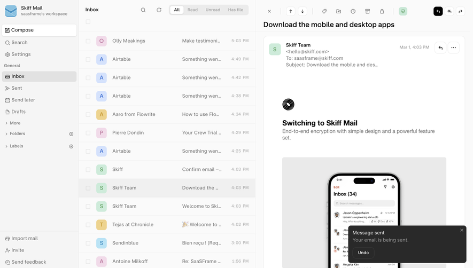The height and width of the screenshot is (268, 473).
Task: Open the Sendinblue Bien reçu email
Action: (167, 243)
